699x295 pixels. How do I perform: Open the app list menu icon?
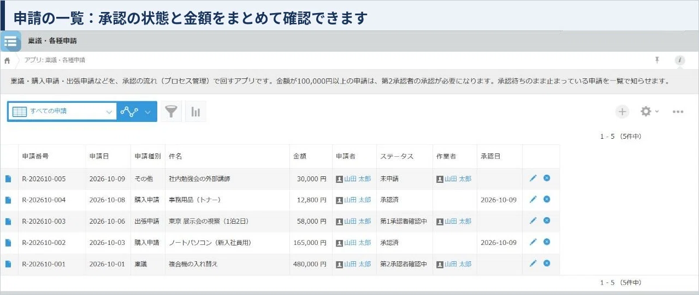(x=10, y=41)
